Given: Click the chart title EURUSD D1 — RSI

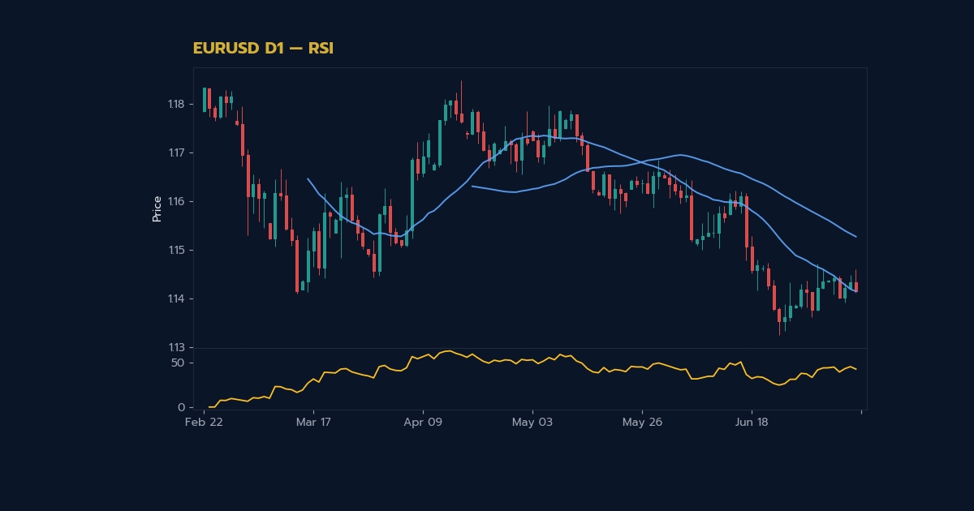Looking at the screenshot, I should click(x=263, y=49).
